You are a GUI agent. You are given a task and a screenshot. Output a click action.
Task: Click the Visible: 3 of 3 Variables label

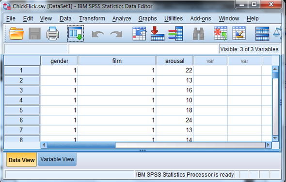point(249,49)
